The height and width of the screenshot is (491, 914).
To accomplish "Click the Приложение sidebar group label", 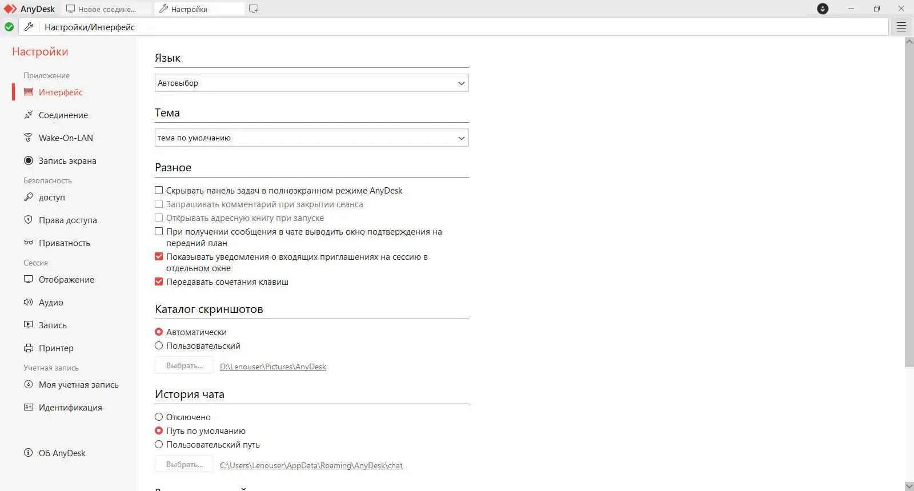I will click(x=46, y=75).
